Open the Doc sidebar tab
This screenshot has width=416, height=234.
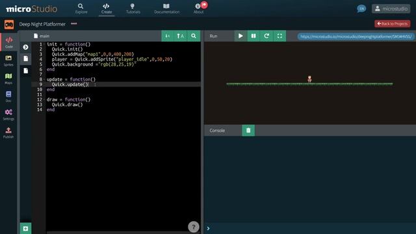[8, 97]
